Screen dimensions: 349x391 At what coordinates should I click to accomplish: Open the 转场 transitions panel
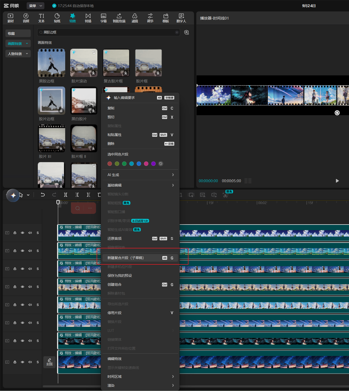point(88,18)
